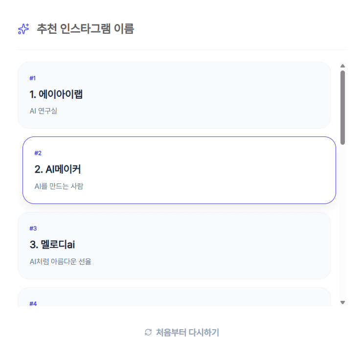362x362 pixels.
Task: Click the AI를 만드는 사람 description
Action: coord(59,186)
